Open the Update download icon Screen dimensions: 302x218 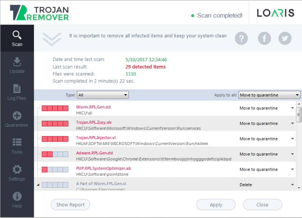tap(17, 62)
